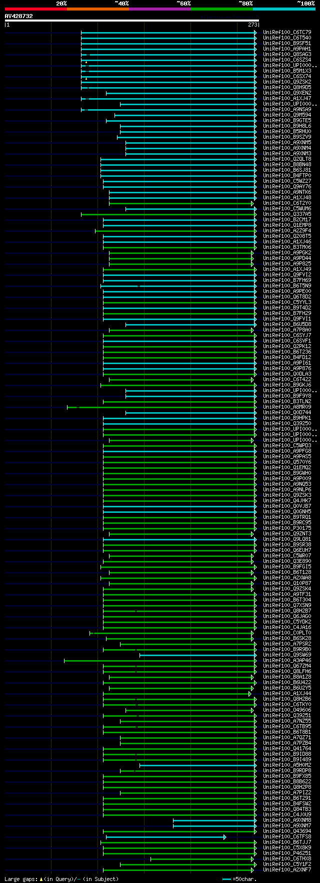Select the UniRef100_Q8H9D5 label

[x=287, y=88]
